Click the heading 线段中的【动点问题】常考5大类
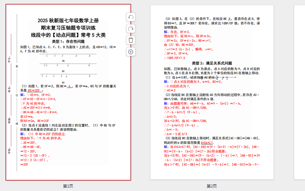The width and height of the screenshot is (305, 191). (68, 35)
